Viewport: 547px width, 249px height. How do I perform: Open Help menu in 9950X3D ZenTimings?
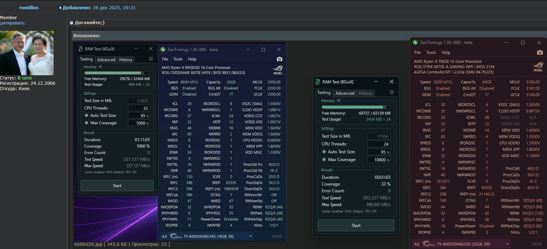tap(192, 59)
